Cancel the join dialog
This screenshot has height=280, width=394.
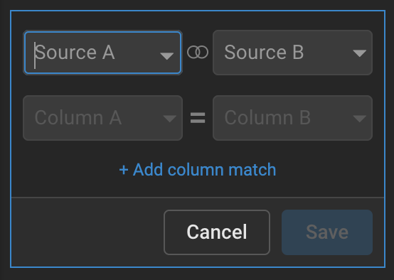(x=217, y=232)
